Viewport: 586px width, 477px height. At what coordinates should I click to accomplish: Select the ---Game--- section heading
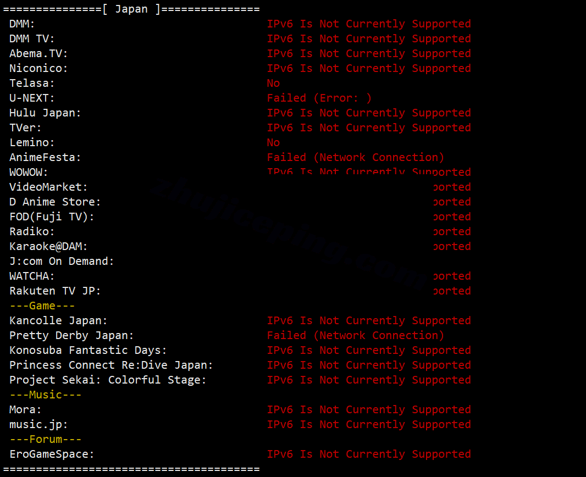click(42, 306)
